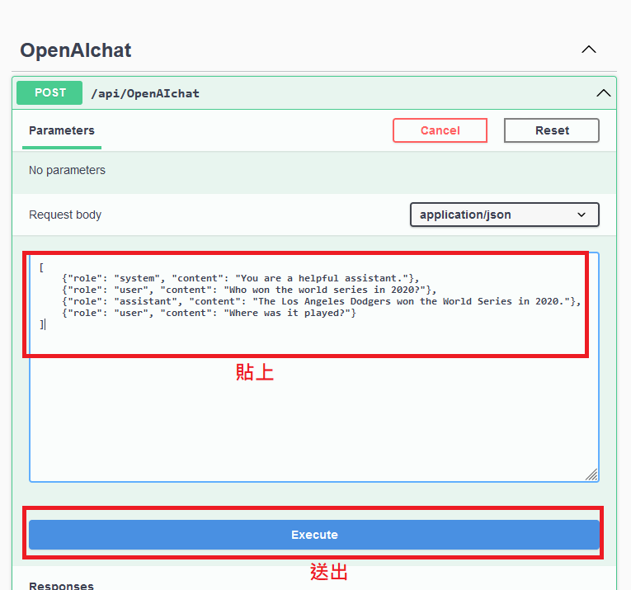Click the No parameters text
Image resolution: width=631 pixels, height=590 pixels.
tap(67, 170)
